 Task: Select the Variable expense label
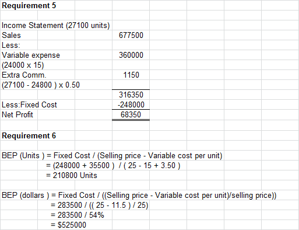click(x=31, y=55)
